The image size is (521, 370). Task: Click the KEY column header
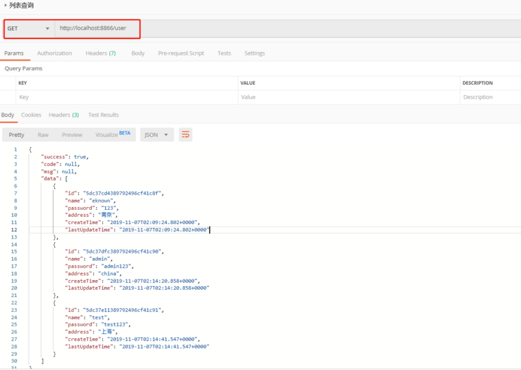pyautogui.click(x=23, y=83)
